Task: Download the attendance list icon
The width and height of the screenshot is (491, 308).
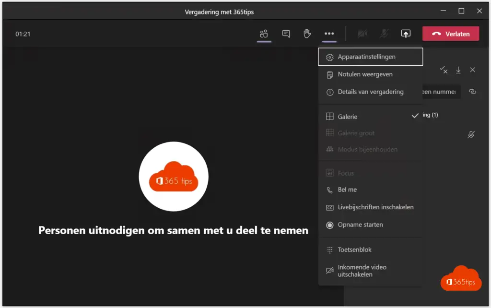Action: click(x=458, y=70)
